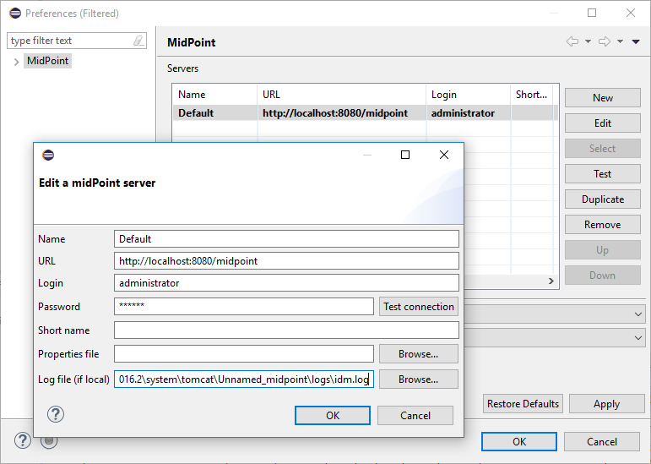Select the MidPoint preferences tree item
The image size is (651, 464).
tap(47, 61)
